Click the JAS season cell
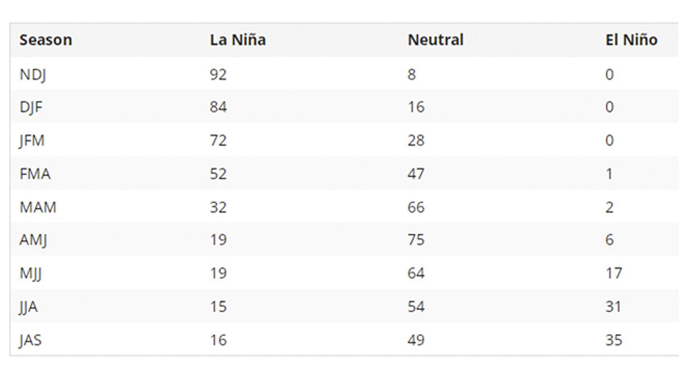 30,340
